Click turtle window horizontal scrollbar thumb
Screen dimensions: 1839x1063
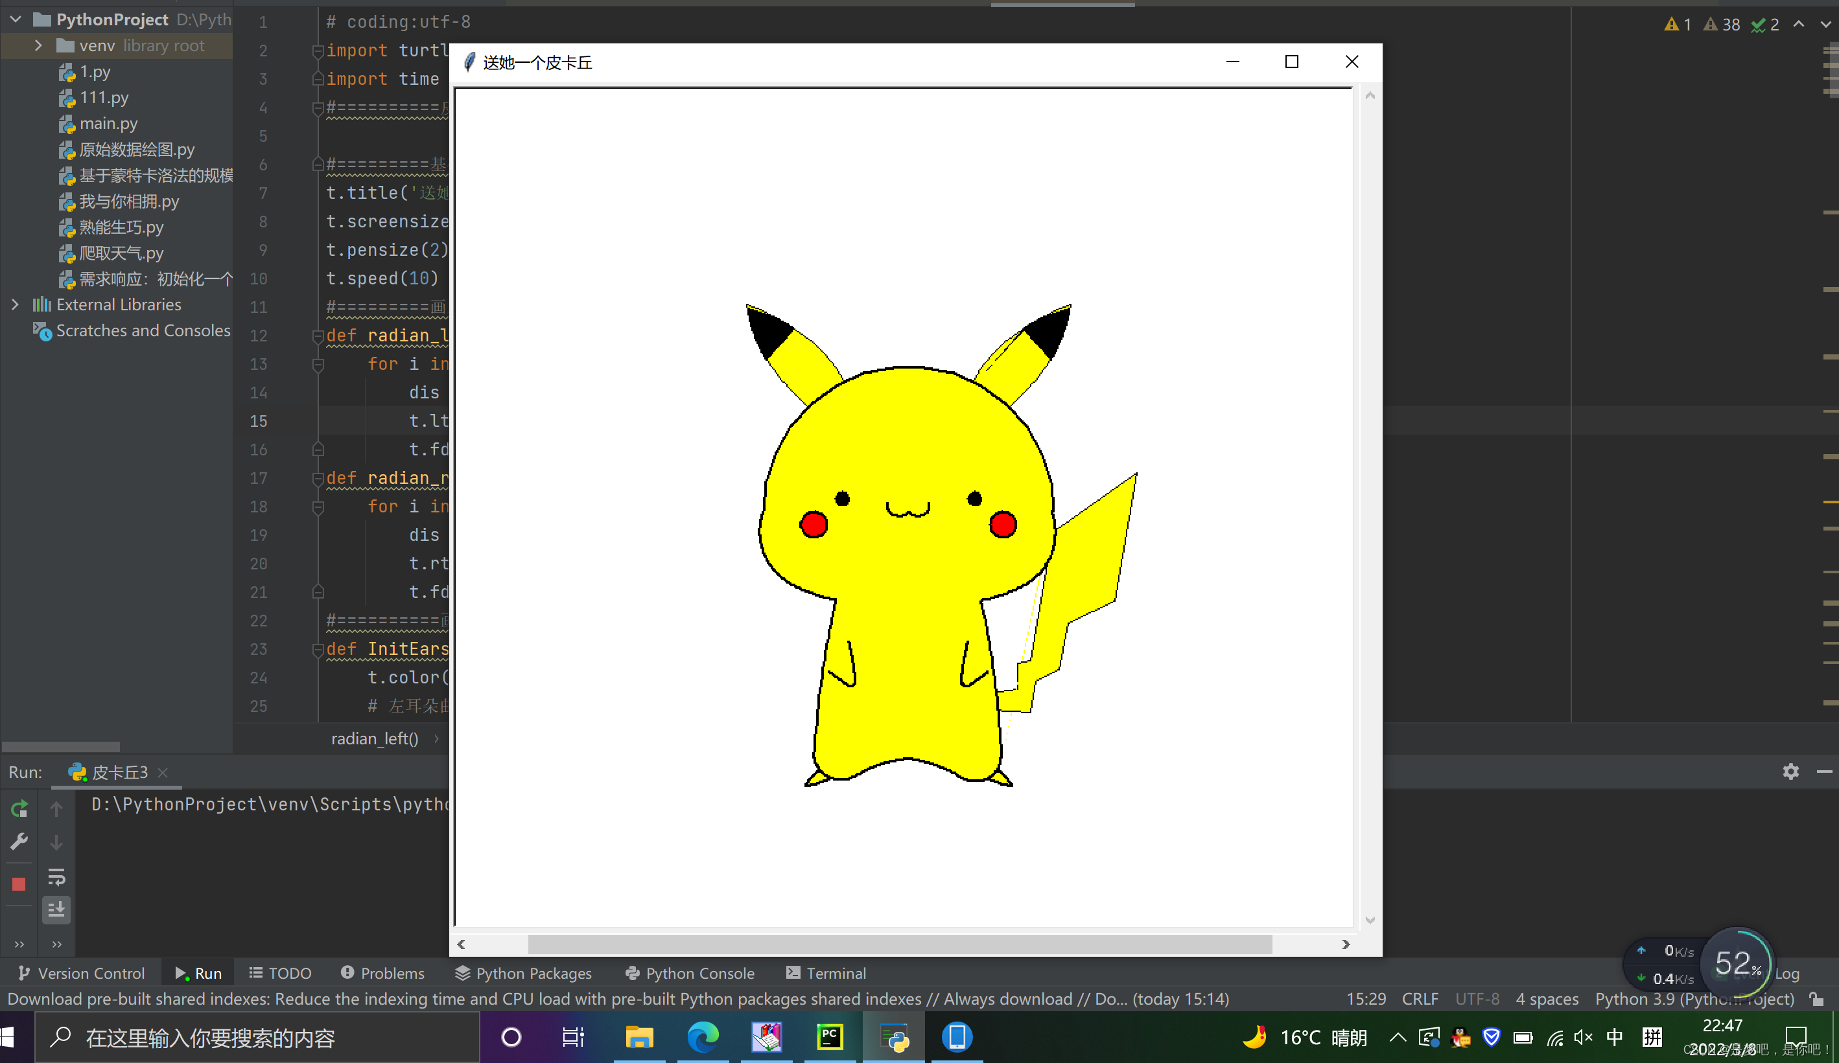point(900,944)
